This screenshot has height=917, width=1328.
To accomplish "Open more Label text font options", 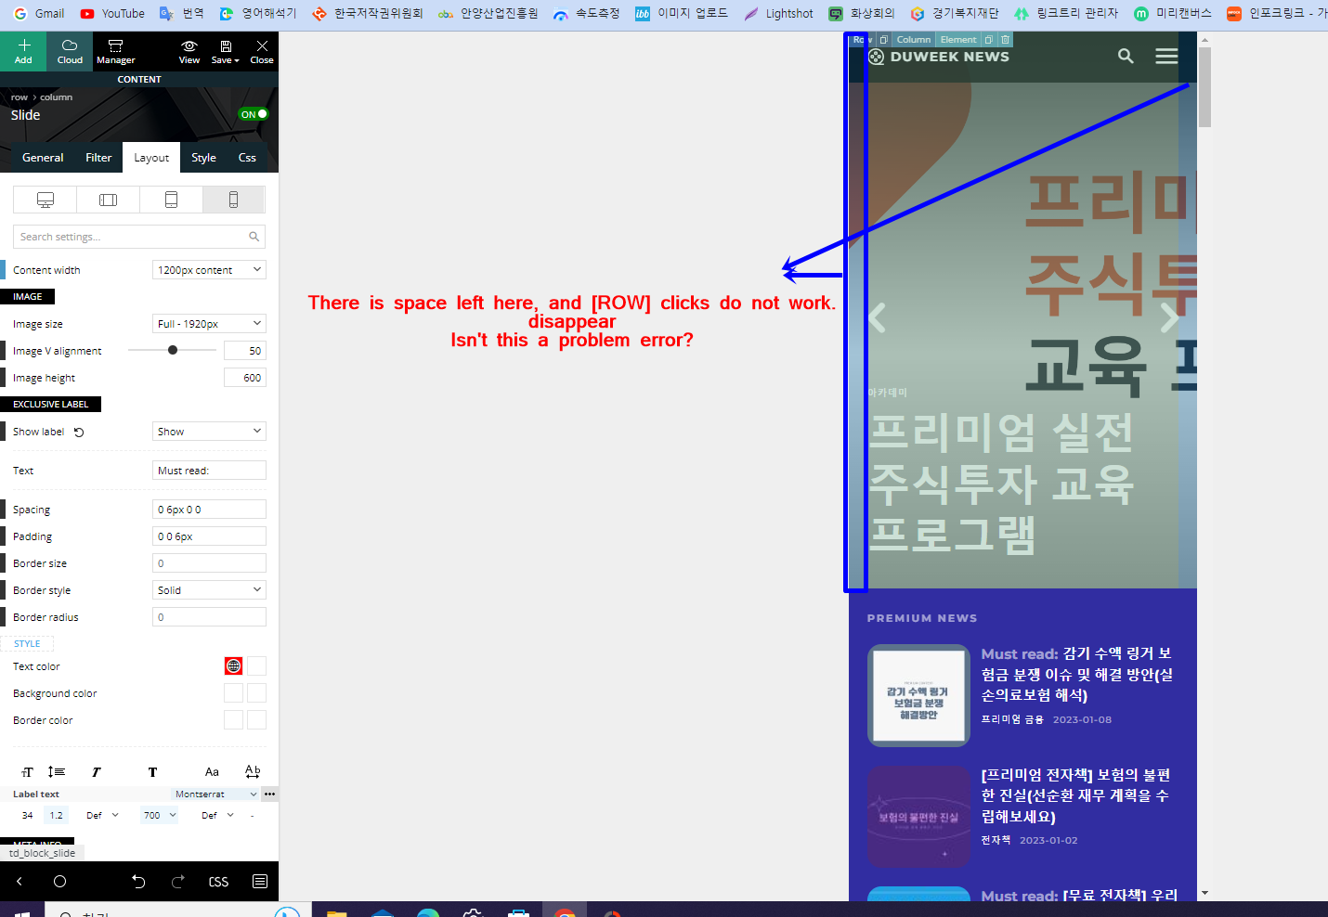I will coord(269,794).
